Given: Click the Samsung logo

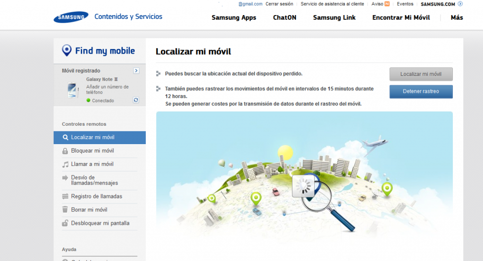Looking at the screenshot, I should (71, 17).
